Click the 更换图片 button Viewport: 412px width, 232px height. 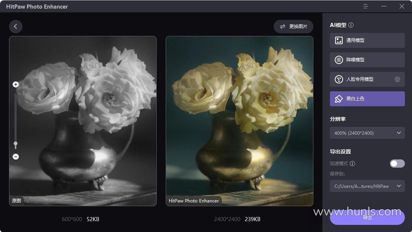(294, 27)
